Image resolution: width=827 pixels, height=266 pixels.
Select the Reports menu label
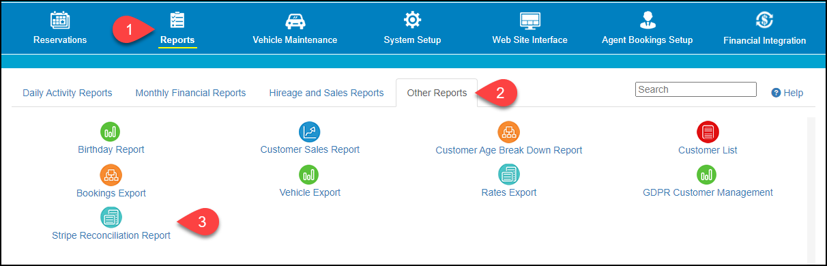pos(177,40)
